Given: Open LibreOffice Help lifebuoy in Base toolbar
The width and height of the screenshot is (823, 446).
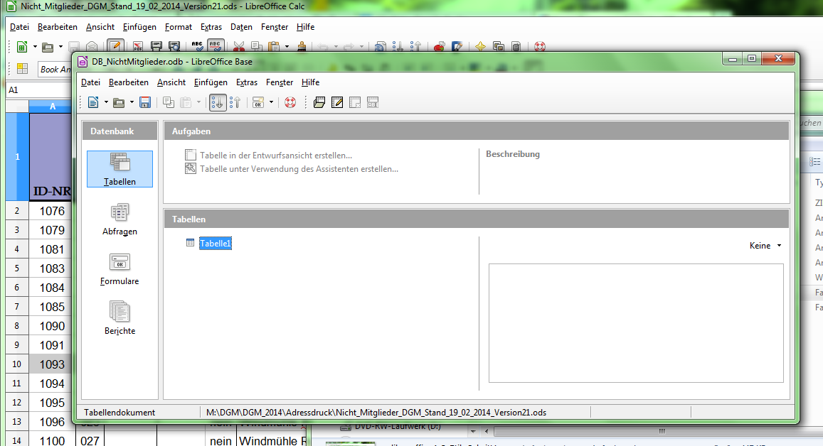Looking at the screenshot, I should (x=290, y=102).
